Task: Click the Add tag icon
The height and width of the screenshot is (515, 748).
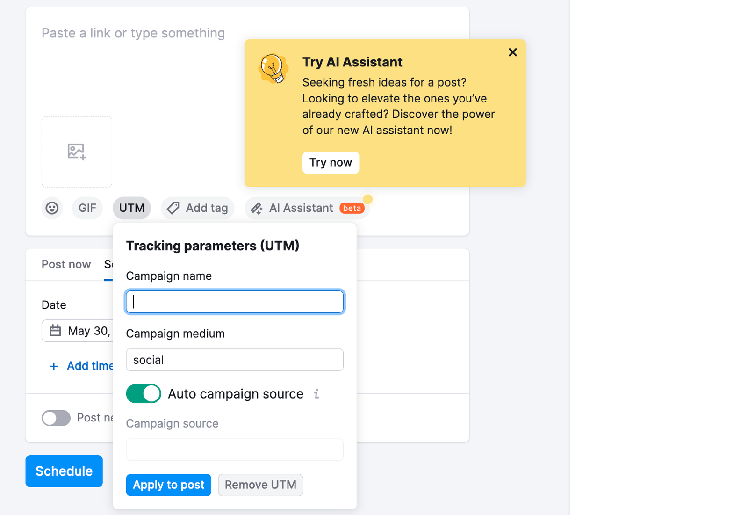Action: (x=173, y=208)
